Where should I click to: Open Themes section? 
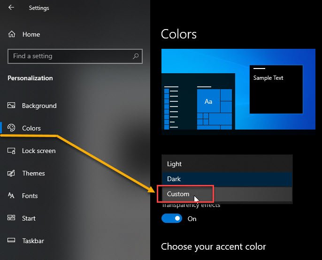click(x=33, y=173)
